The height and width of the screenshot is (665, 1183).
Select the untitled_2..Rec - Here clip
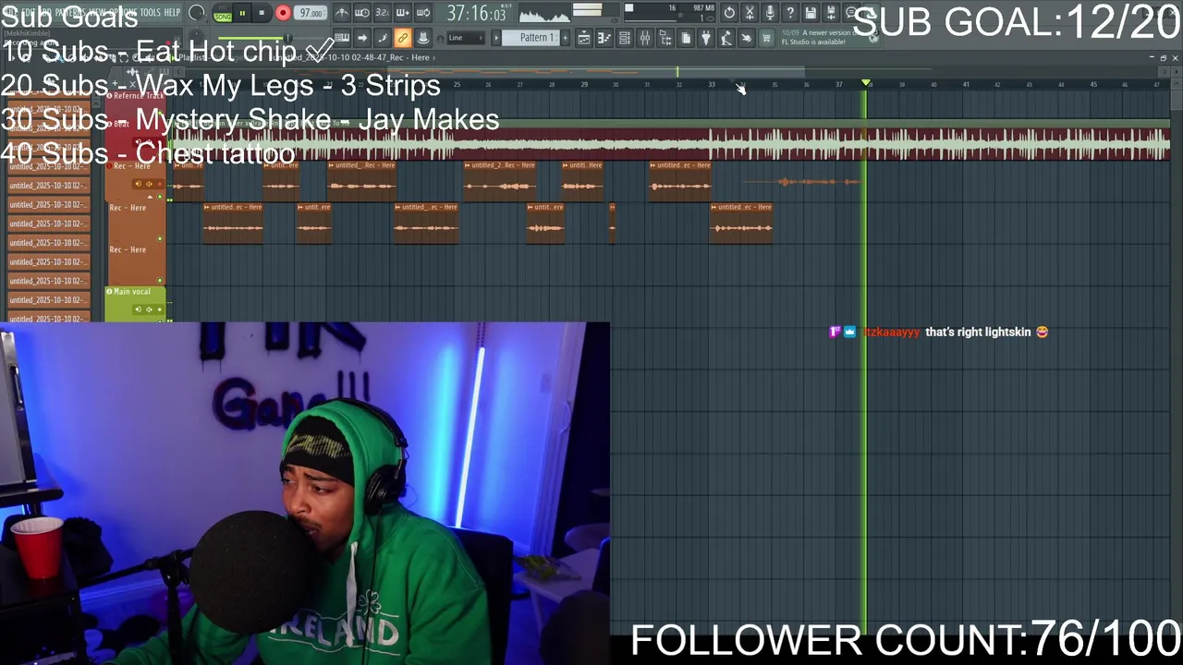[500, 181]
